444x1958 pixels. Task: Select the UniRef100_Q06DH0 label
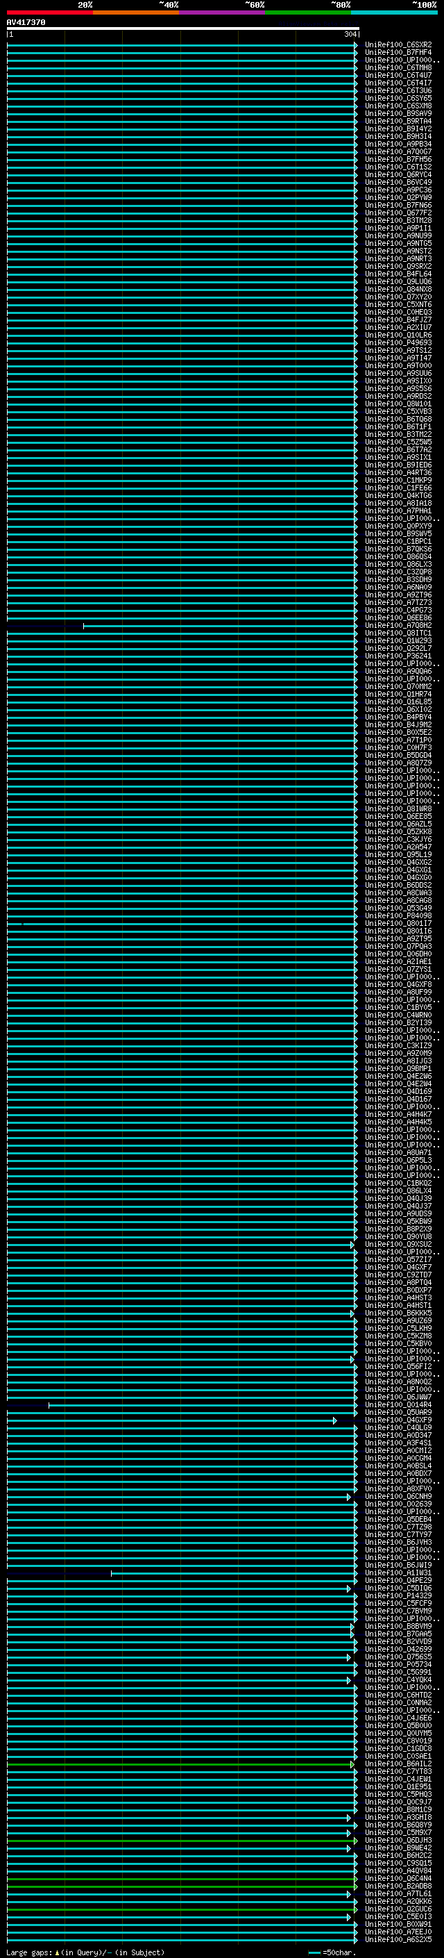[x=398, y=954]
